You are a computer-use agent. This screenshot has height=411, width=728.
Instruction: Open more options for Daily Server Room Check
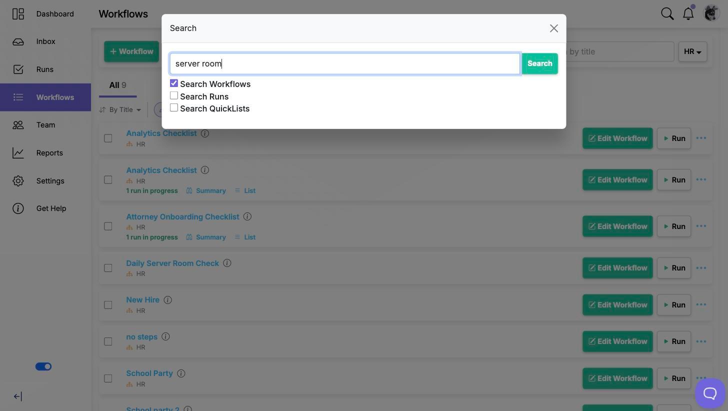click(701, 268)
